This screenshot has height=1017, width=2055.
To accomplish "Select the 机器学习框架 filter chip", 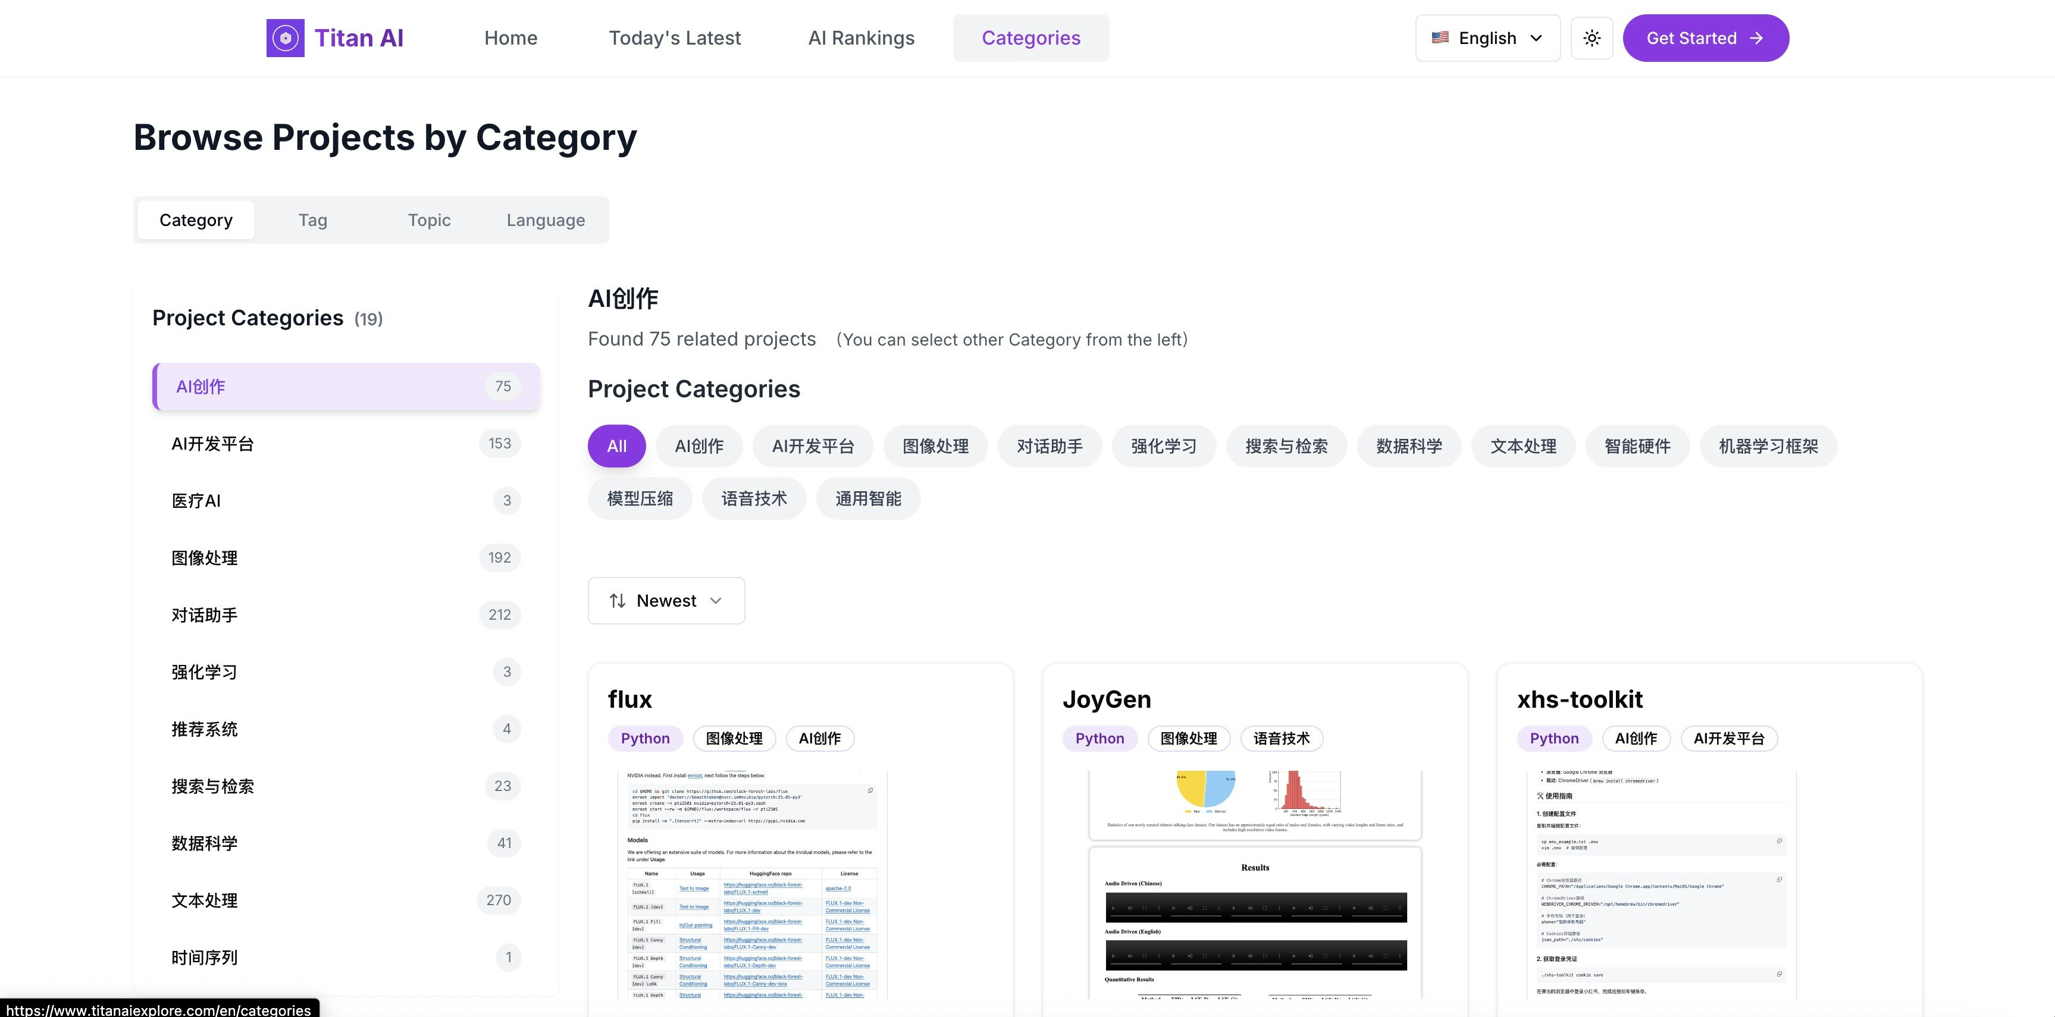I will pos(1768,446).
